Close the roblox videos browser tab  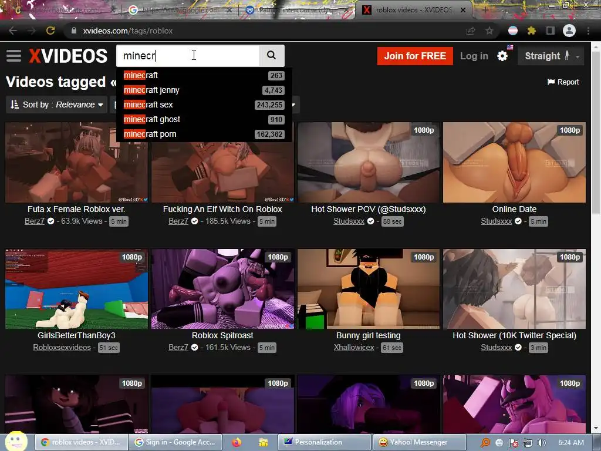click(x=463, y=10)
